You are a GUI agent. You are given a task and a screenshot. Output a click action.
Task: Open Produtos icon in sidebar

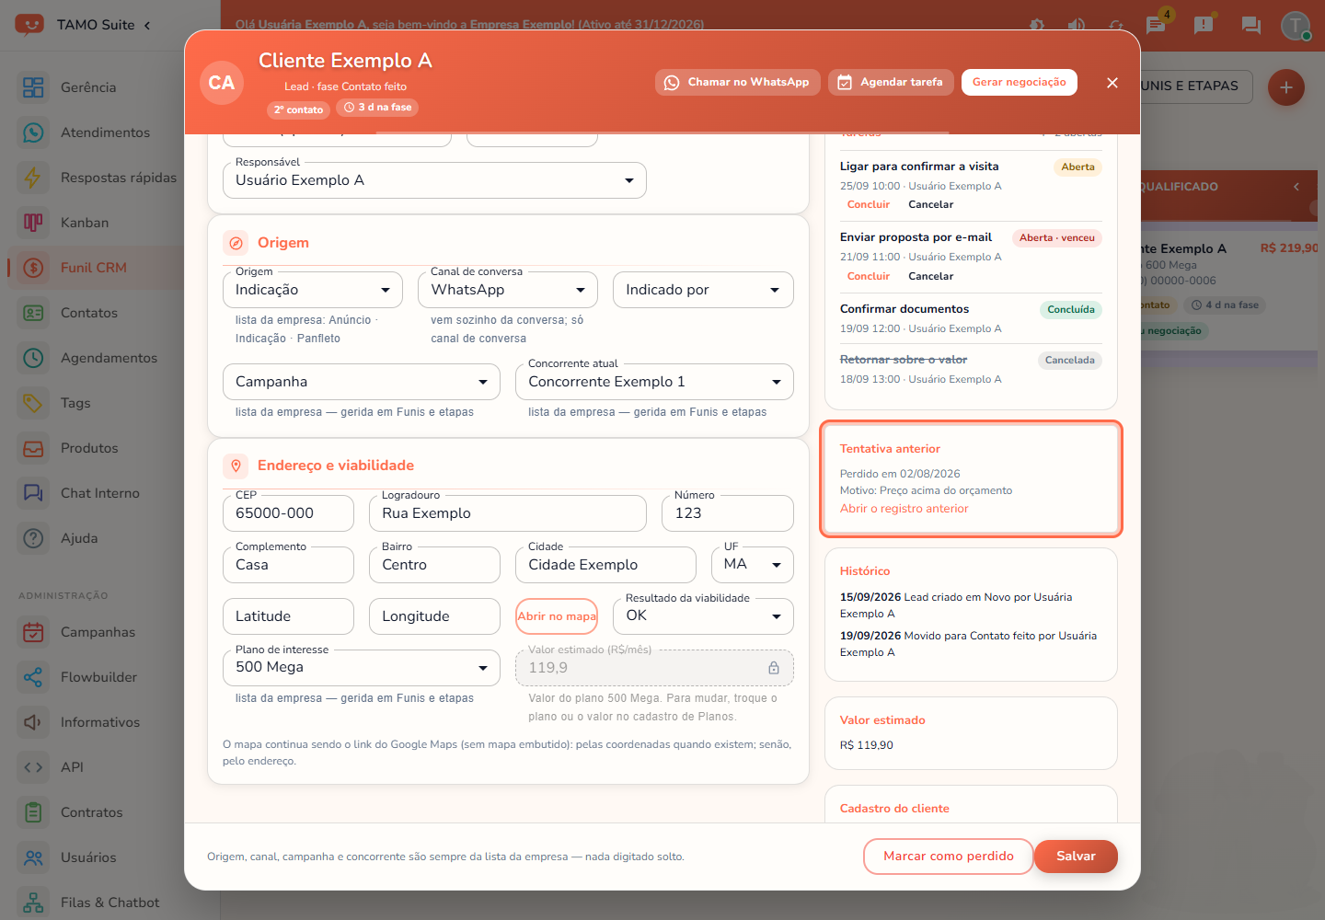coord(33,448)
